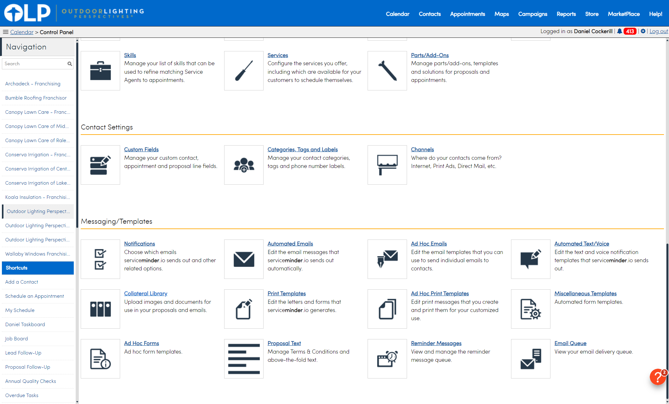
Task: Click the Channels billboard icon
Action: coord(387,165)
